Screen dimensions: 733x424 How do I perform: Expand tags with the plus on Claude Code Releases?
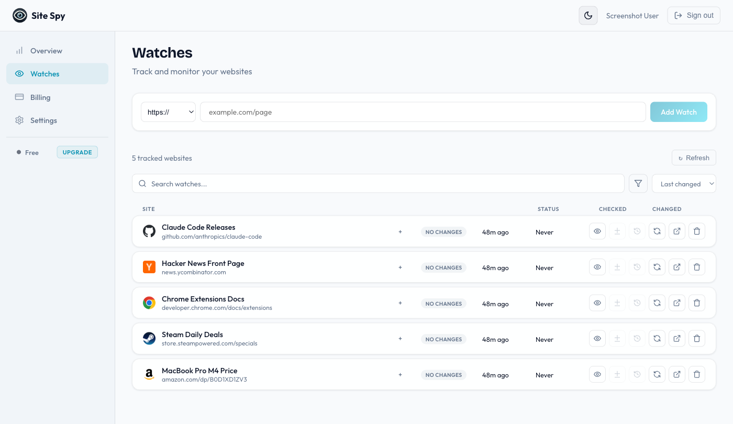[x=400, y=231]
